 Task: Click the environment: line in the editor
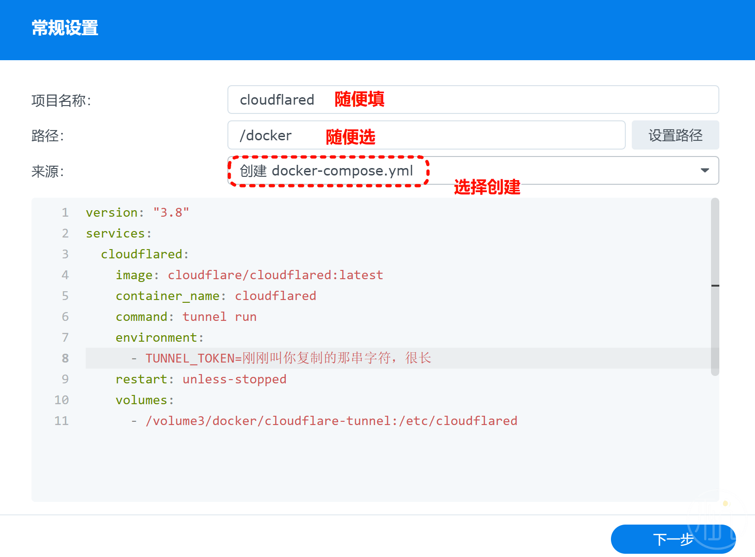coord(159,338)
